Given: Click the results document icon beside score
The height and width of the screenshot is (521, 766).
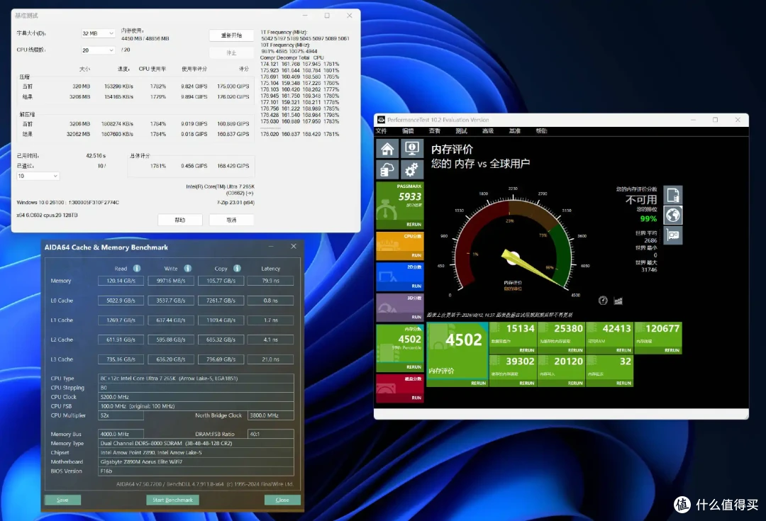Looking at the screenshot, I should coord(672,195).
